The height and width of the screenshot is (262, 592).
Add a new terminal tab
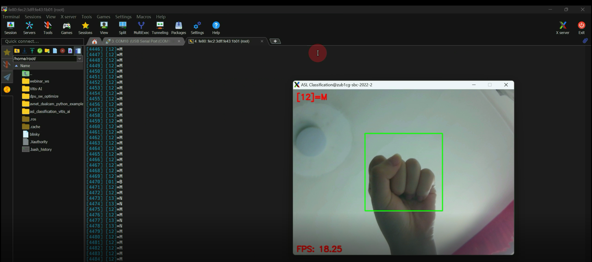[275, 41]
